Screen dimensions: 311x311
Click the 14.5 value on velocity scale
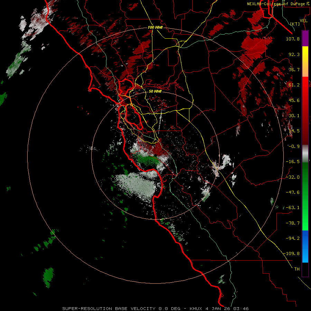click(294, 131)
